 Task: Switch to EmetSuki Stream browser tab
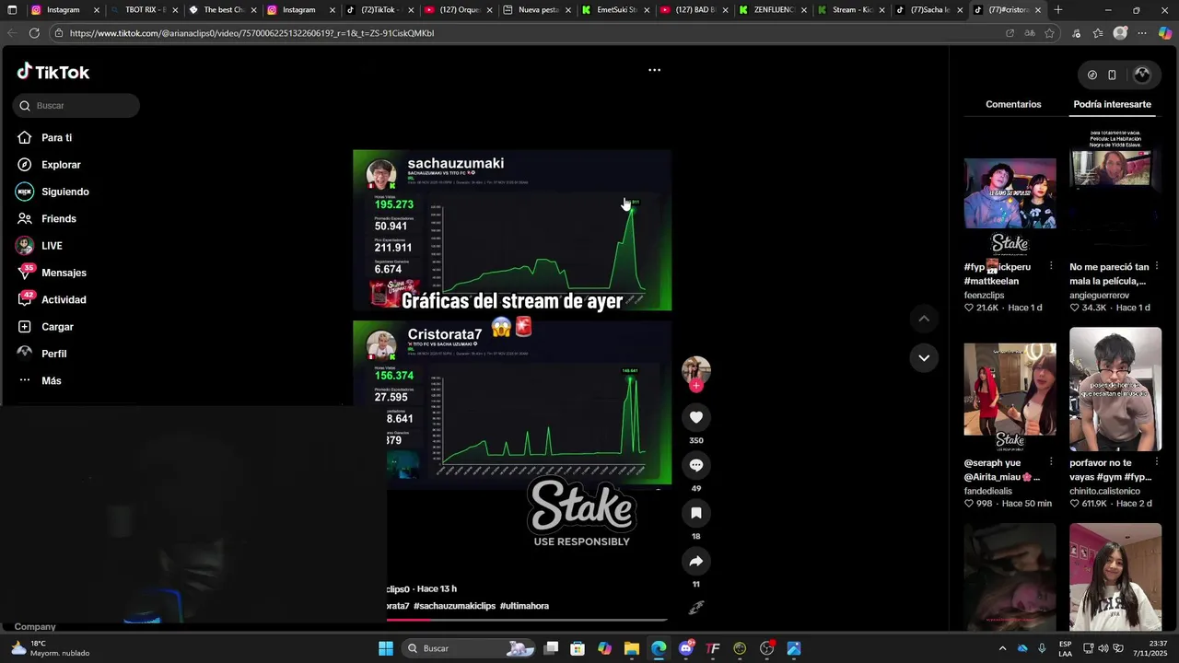tap(614, 10)
